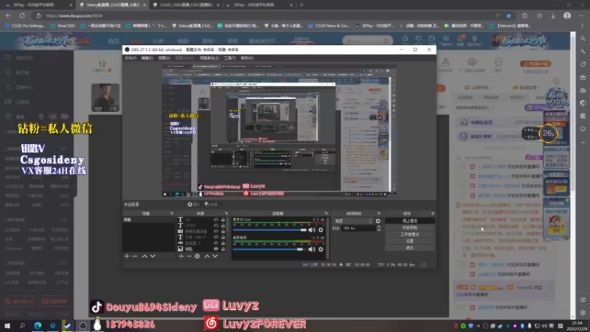Pop out the audio mixer dock icon
Viewport: 590px width, 332px height.
pos(326,213)
